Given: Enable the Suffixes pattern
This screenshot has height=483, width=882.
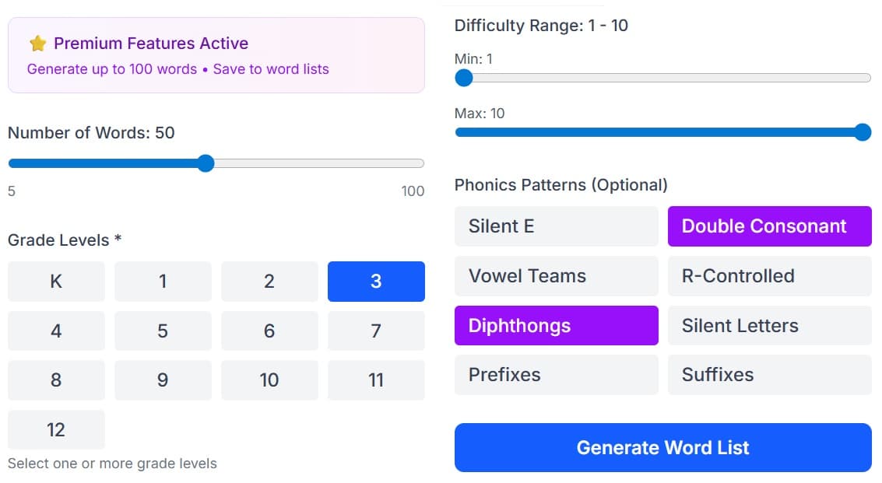Looking at the screenshot, I should [x=769, y=374].
